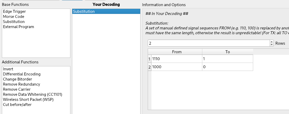The image size is (289, 114).
Task: Click the To column header
Action: (227, 52)
